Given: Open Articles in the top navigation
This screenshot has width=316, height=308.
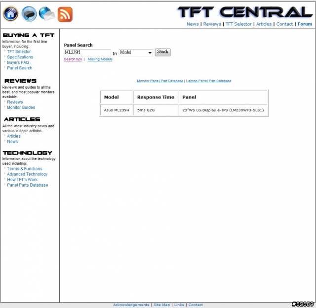Looking at the screenshot, I should click(x=264, y=24).
